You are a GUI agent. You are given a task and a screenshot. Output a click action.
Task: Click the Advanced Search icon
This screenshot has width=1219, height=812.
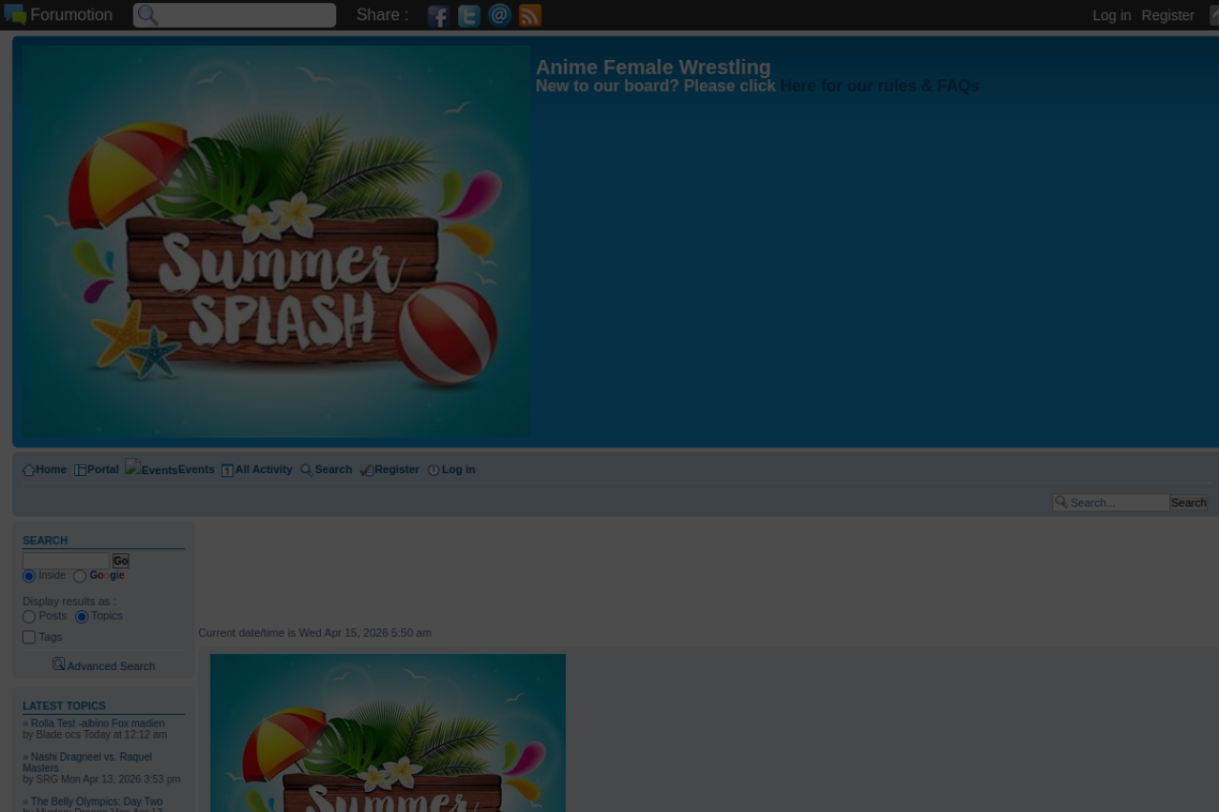(x=59, y=664)
